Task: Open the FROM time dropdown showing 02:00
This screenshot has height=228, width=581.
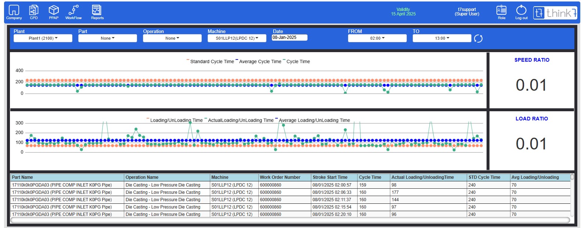Action: (x=377, y=38)
